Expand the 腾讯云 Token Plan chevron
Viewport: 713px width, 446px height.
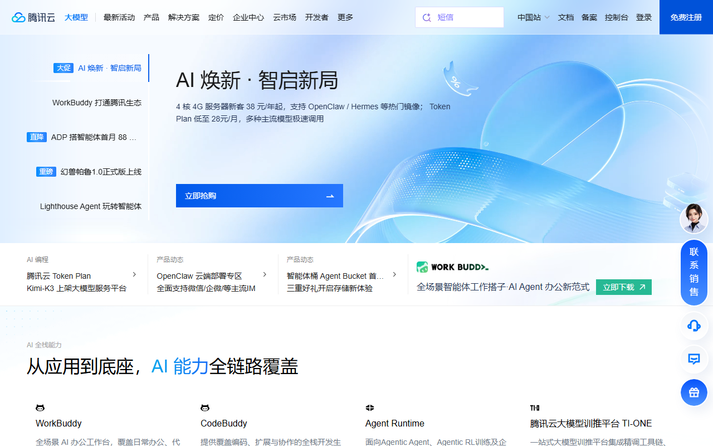[x=134, y=274]
